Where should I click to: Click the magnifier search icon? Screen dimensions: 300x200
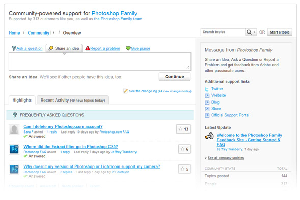249,32
